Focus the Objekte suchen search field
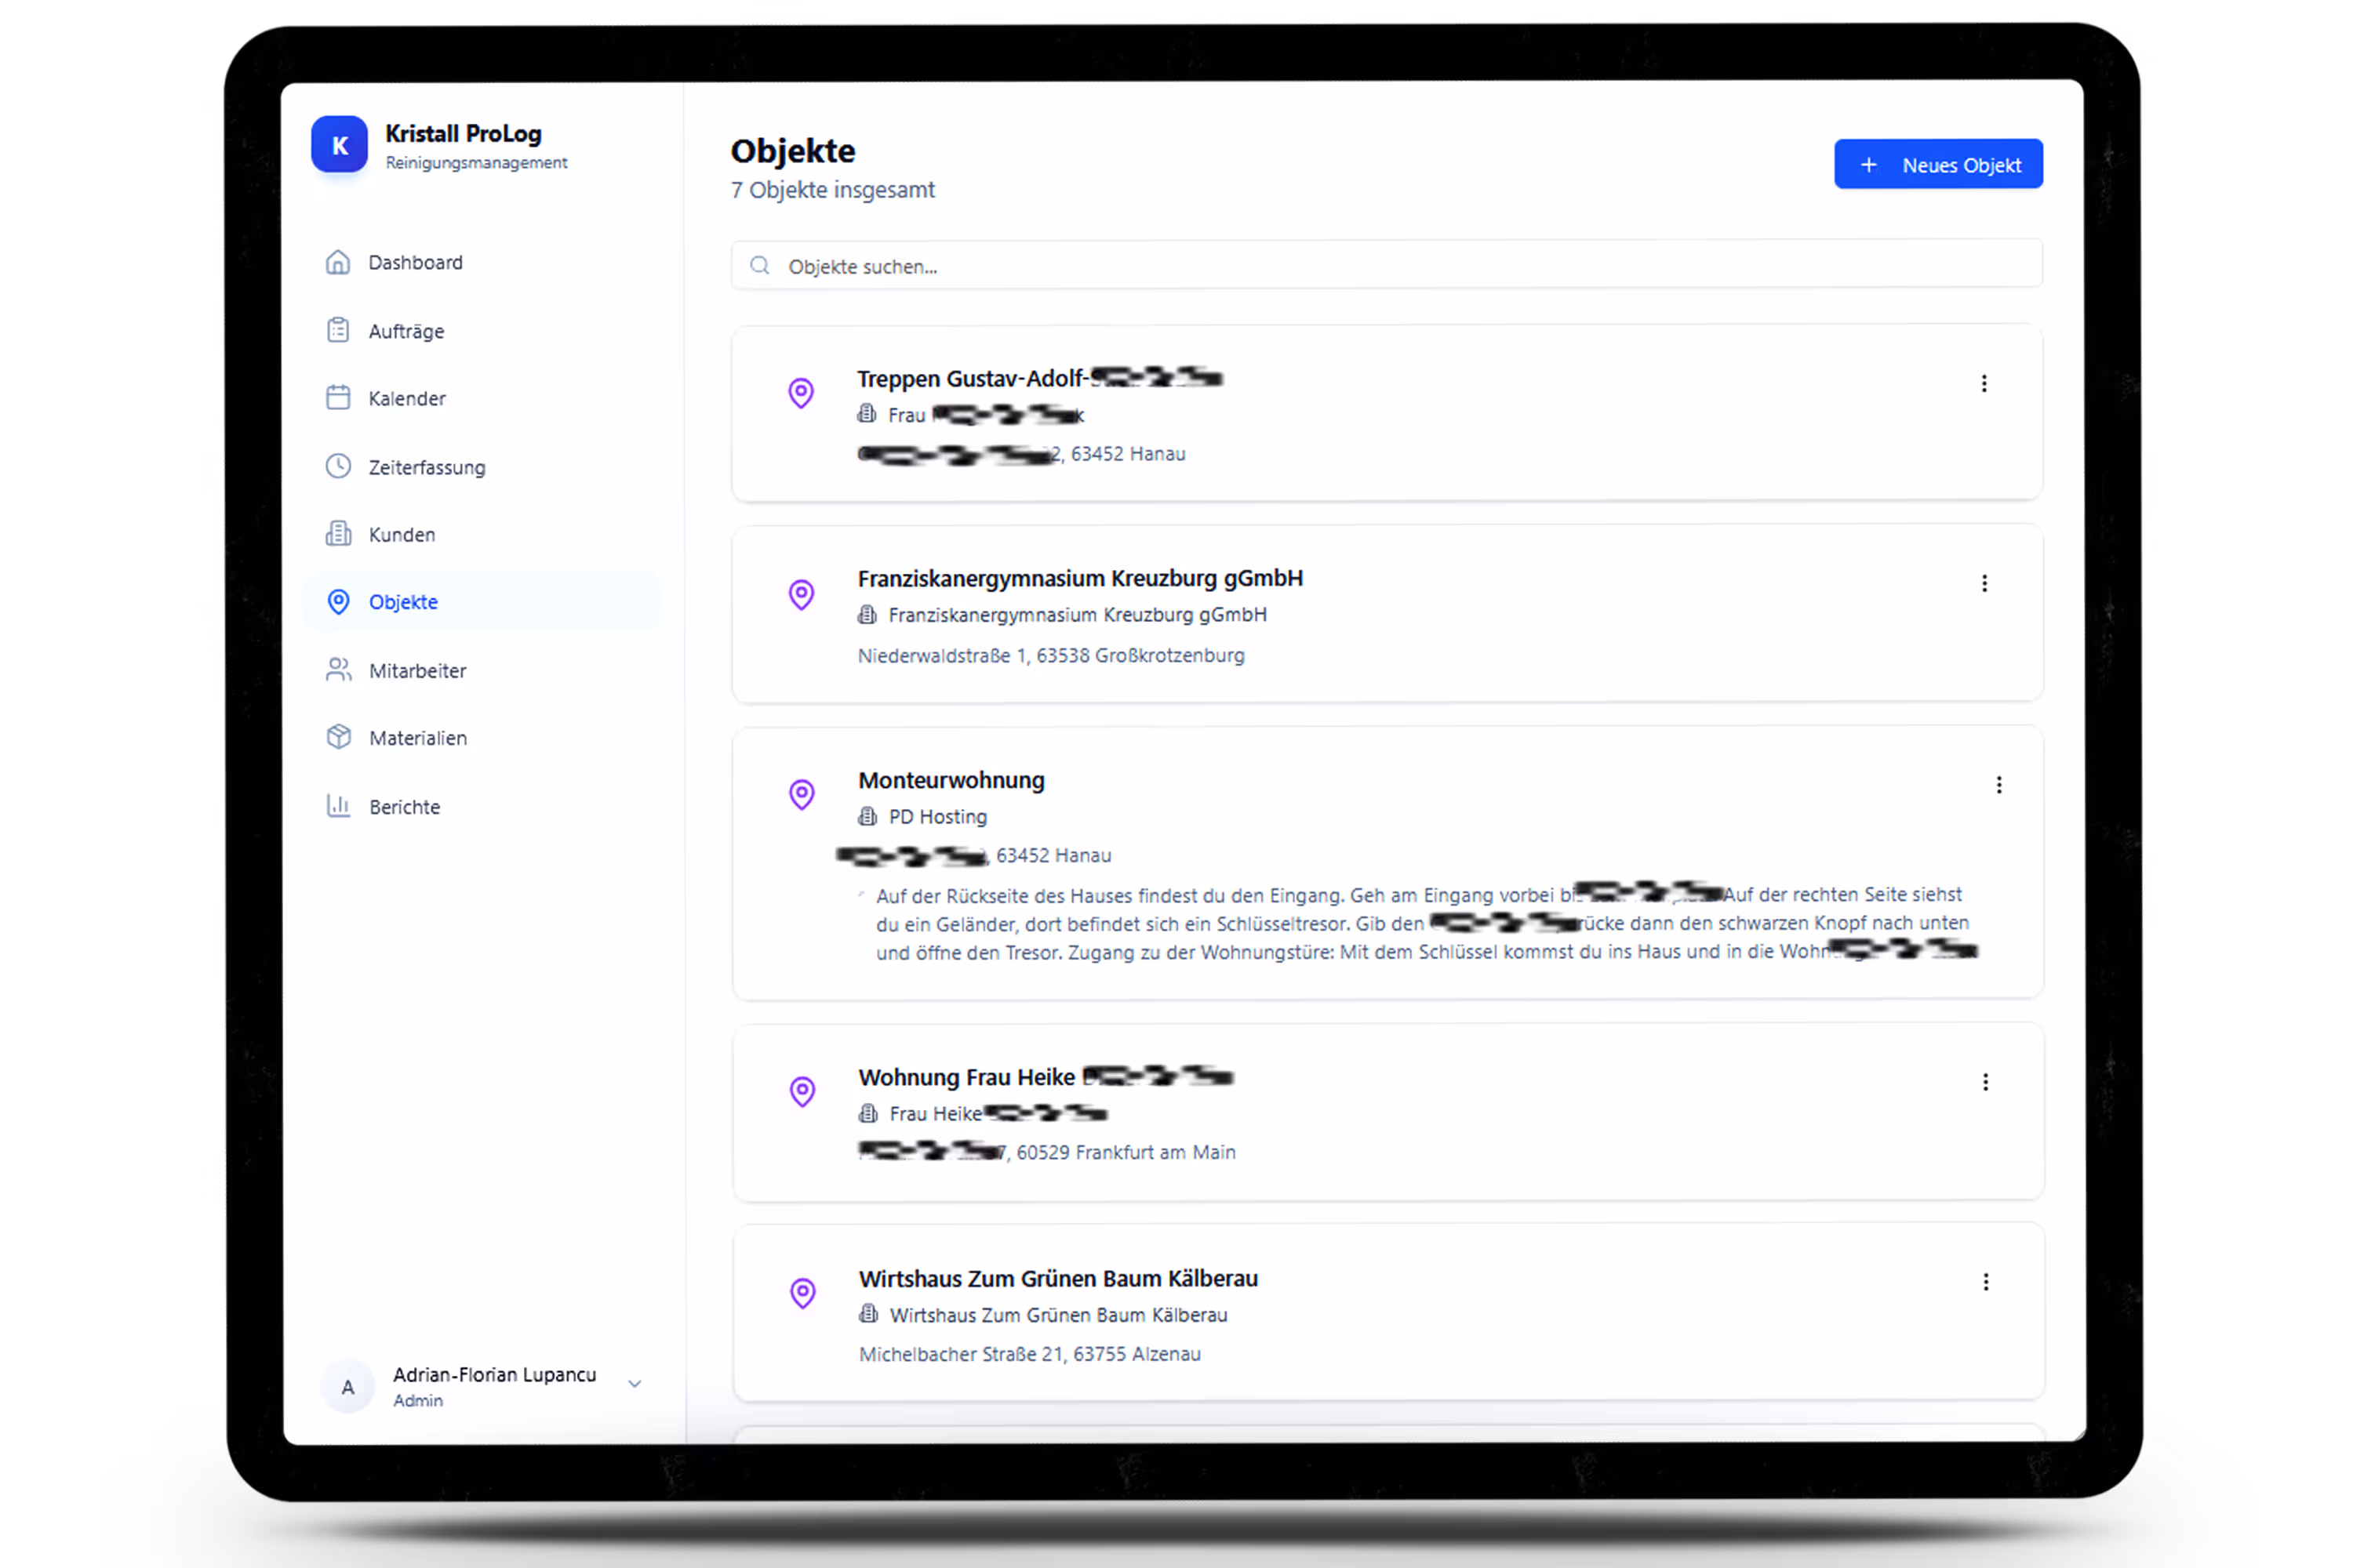 pos(1386,266)
